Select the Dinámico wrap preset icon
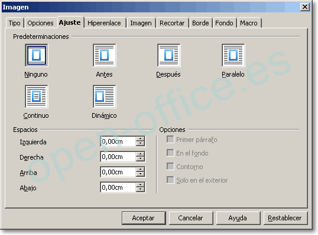Viewport: 318px width, 235px height. point(105,97)
